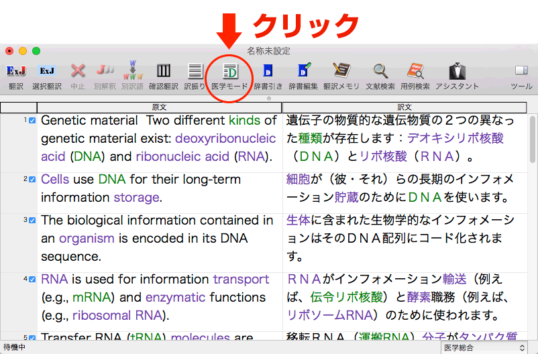Viewport: 538px width, 354px height.
Task: Open 文献検索 literature search
Action: click(x=380, y=70)
